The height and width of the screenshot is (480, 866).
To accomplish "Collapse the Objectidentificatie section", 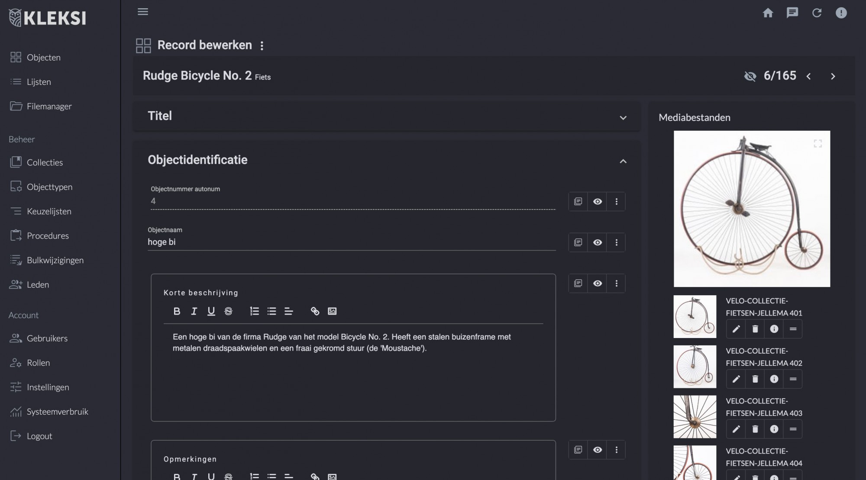I will tap(623, 161).
